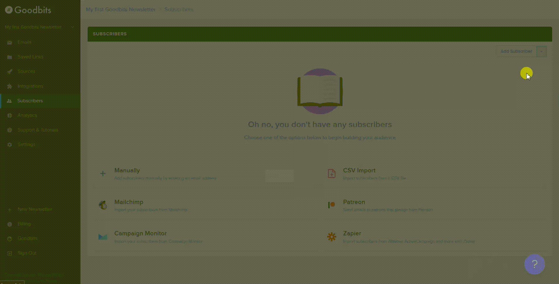
Task: Click the SUBSCRIBERS header title
Action: click(x=110, y=34)
